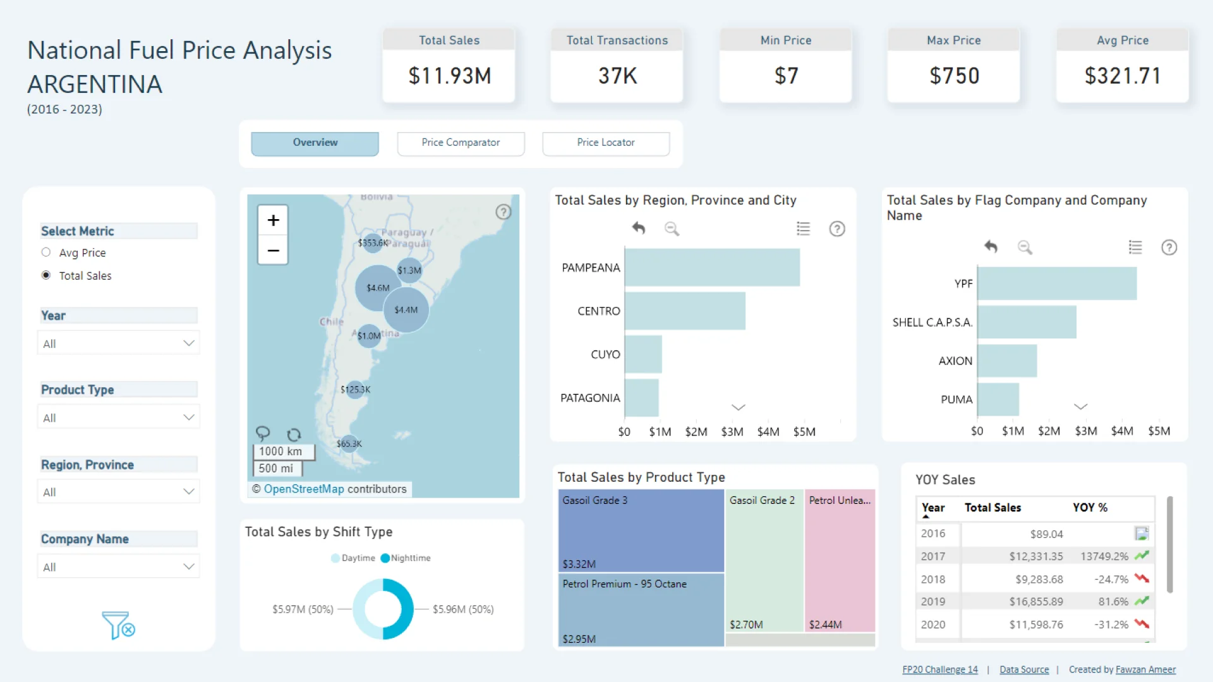Switch to the Overview tab
The width and height of the screenshot is (1213, 682).
click(x=315, y=143)
